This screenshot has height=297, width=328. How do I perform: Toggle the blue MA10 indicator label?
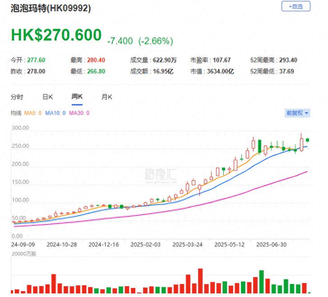55,113
